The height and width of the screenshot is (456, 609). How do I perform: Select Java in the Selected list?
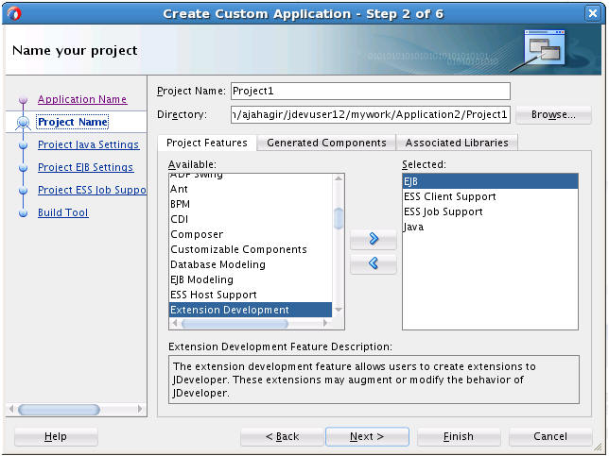[x=490, y=227]
